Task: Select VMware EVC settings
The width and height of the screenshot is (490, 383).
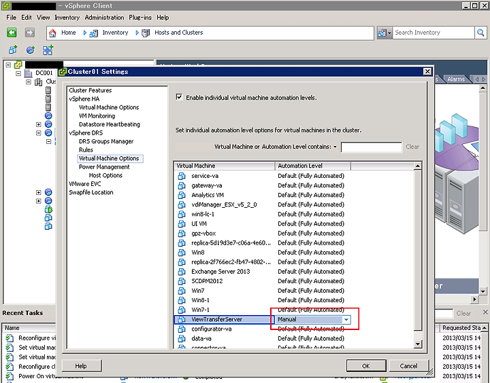Action: tap(85, 184)
